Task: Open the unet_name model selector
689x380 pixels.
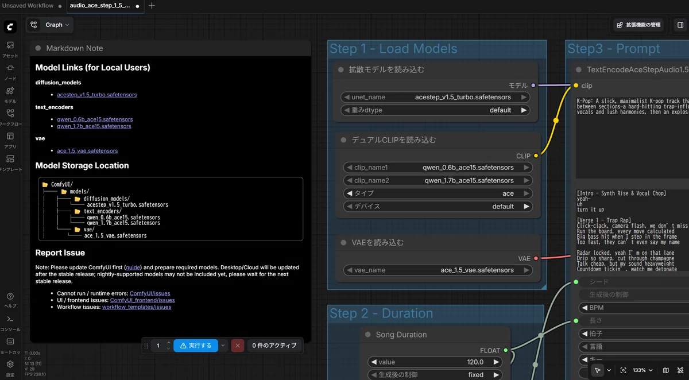Action: 435,97
